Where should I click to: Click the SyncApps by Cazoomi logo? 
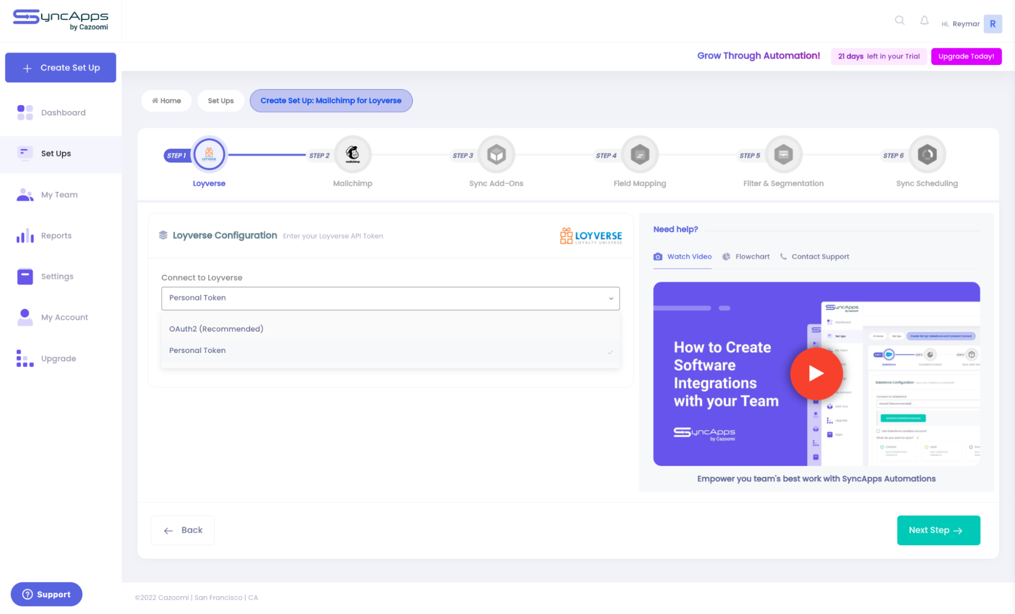60,20
